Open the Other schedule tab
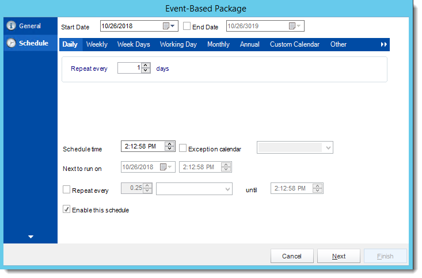 click(339, 44)
